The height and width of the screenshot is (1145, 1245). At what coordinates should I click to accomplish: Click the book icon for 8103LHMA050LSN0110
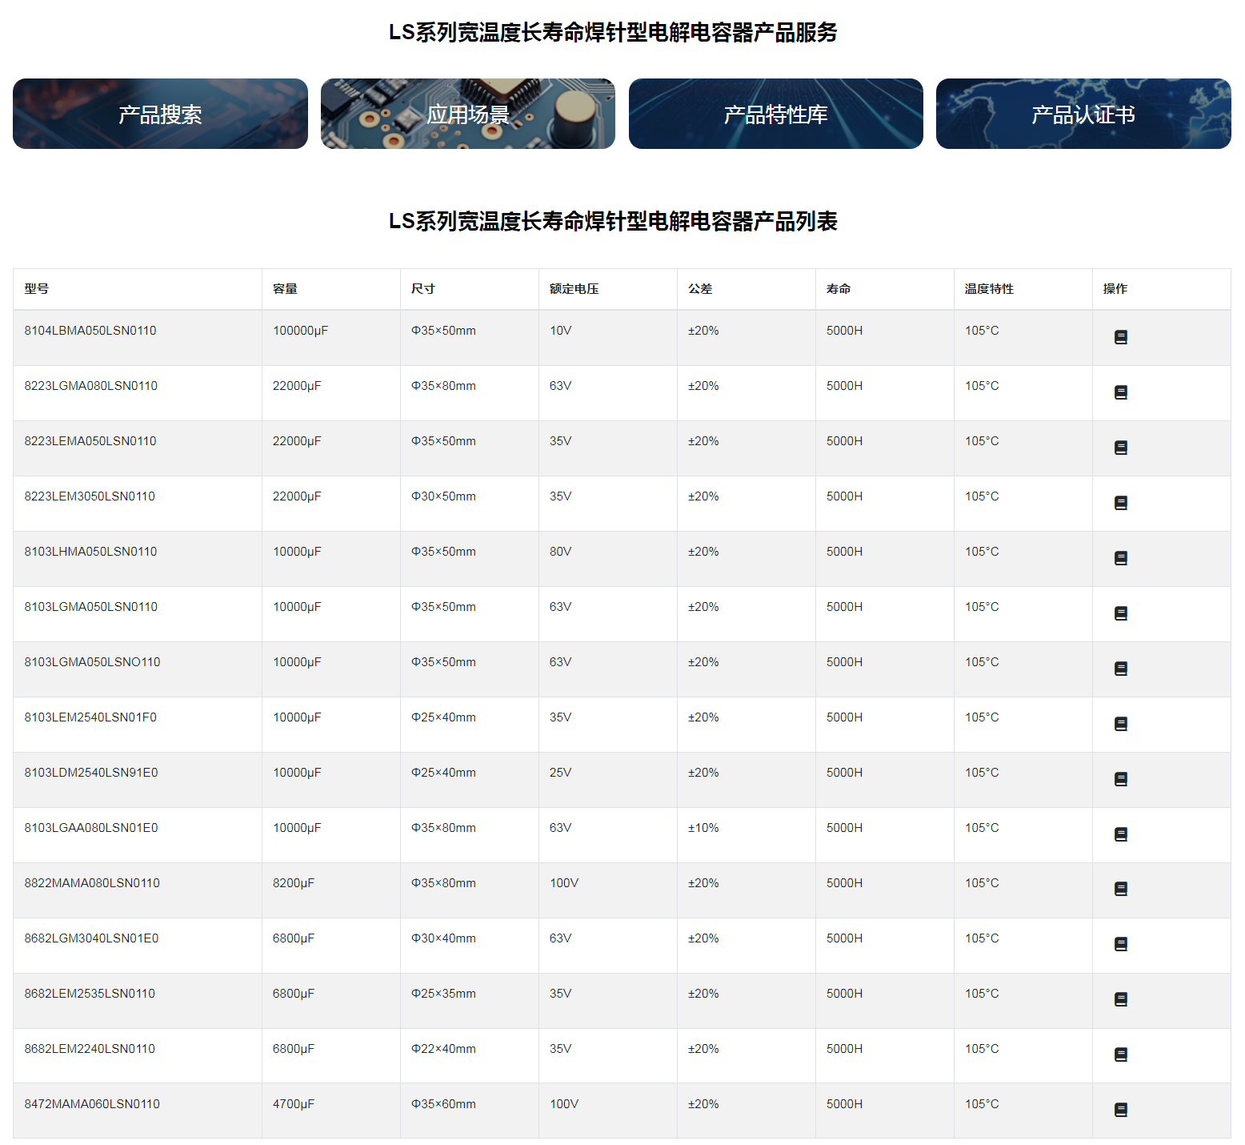coord(1120,558)
